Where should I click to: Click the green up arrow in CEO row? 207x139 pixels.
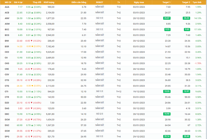click(32, 52)
